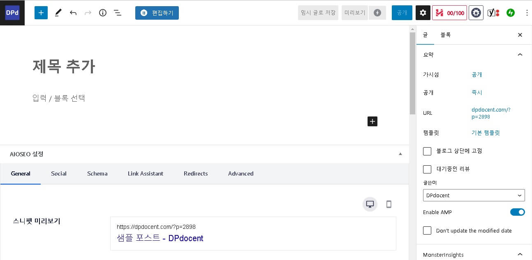
Task: Toggle the Enable AMP switch
Action: (518, 212)
